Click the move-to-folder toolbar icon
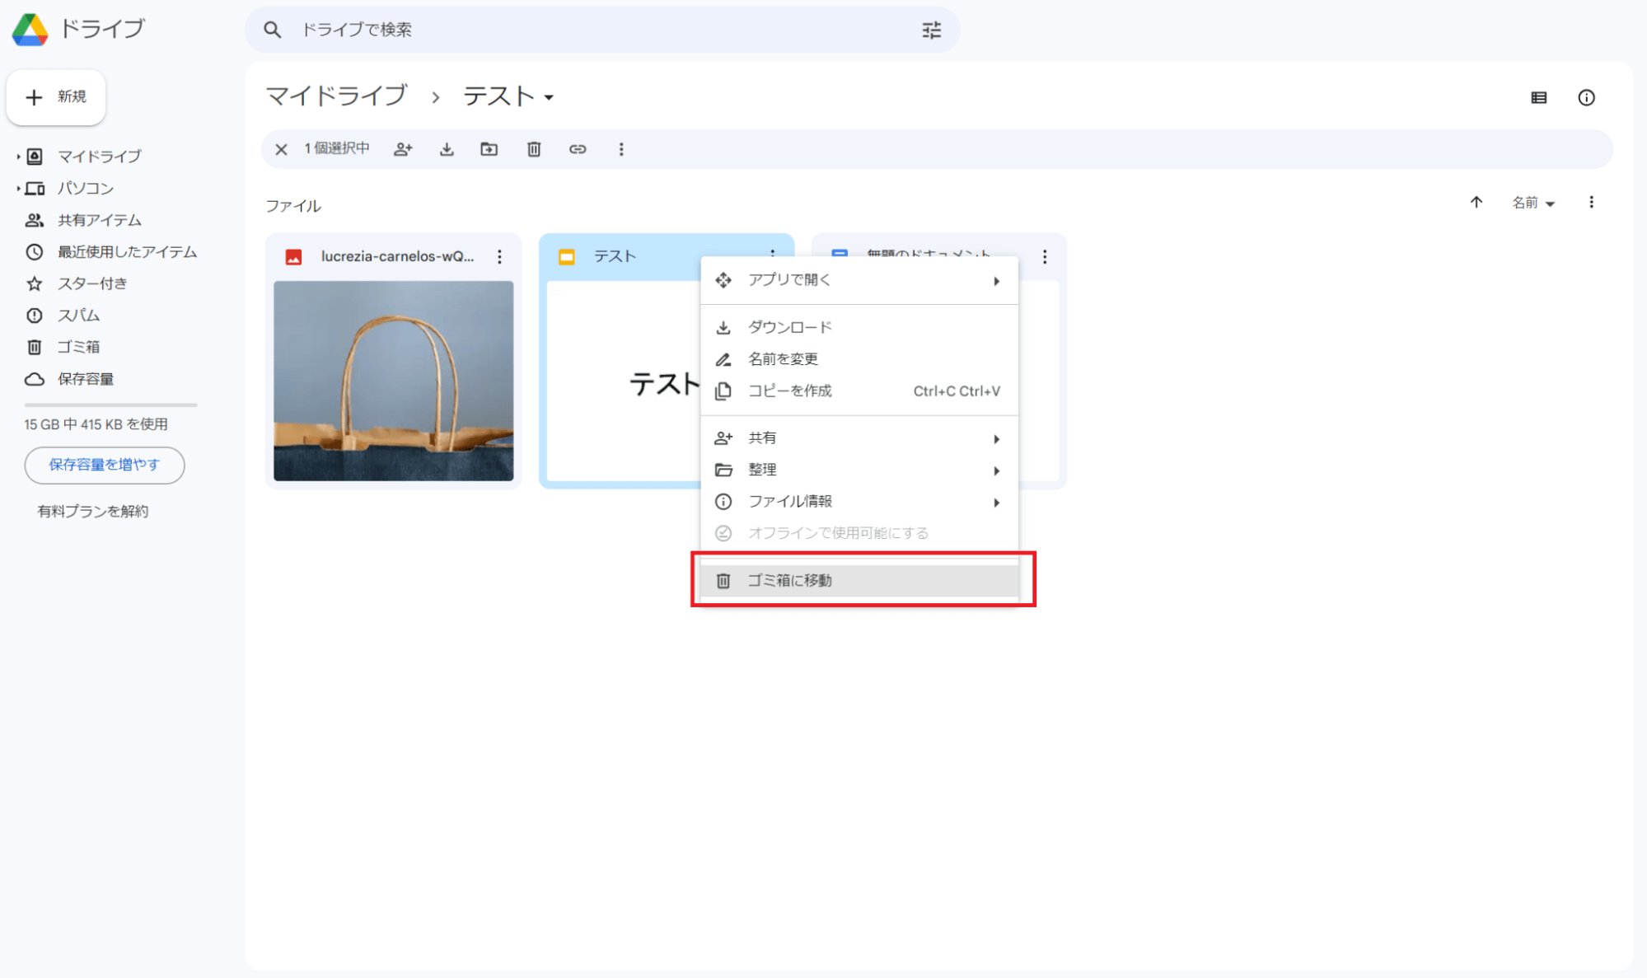1647x978 pixels. point(489,149)
